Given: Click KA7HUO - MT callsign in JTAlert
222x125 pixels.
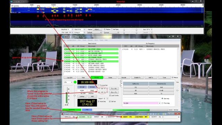Looking at the screenshot, I should [142, 117].
